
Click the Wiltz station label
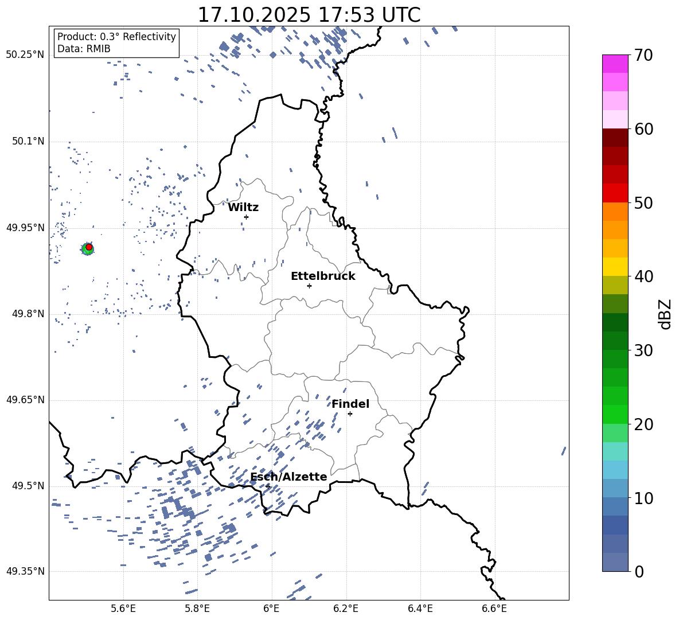click(x=243, y=208)
